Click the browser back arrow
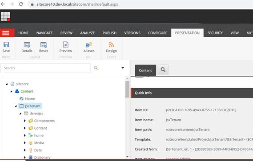This screenshot has height=161, width=253. click(x=3, y=4)
